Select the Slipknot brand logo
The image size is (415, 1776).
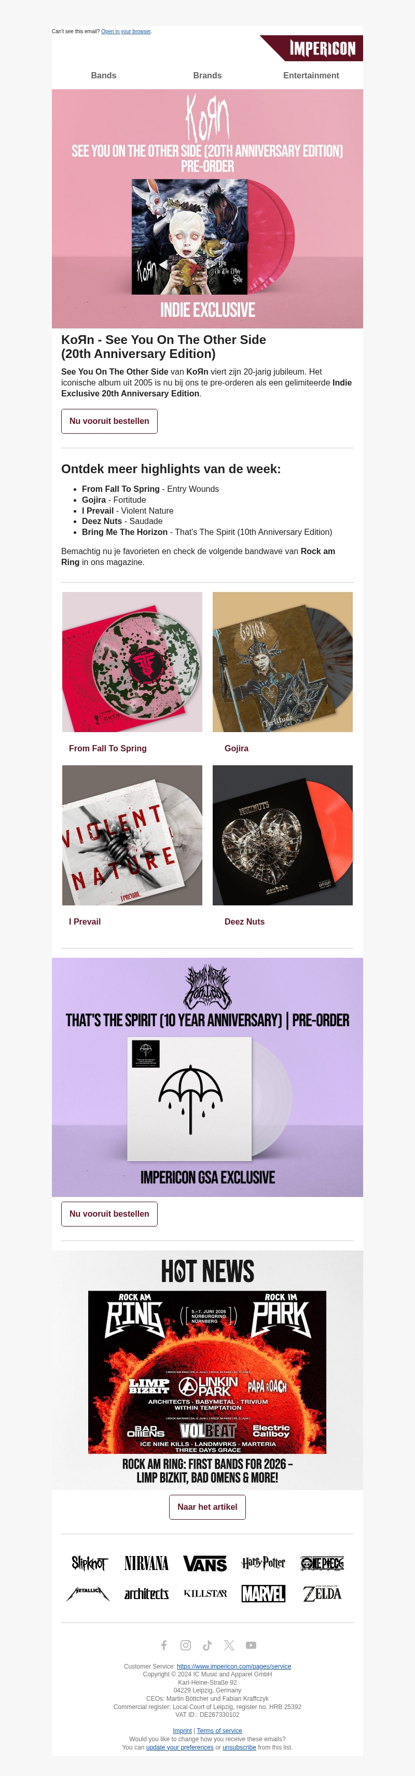click(x=90, y=1563)
